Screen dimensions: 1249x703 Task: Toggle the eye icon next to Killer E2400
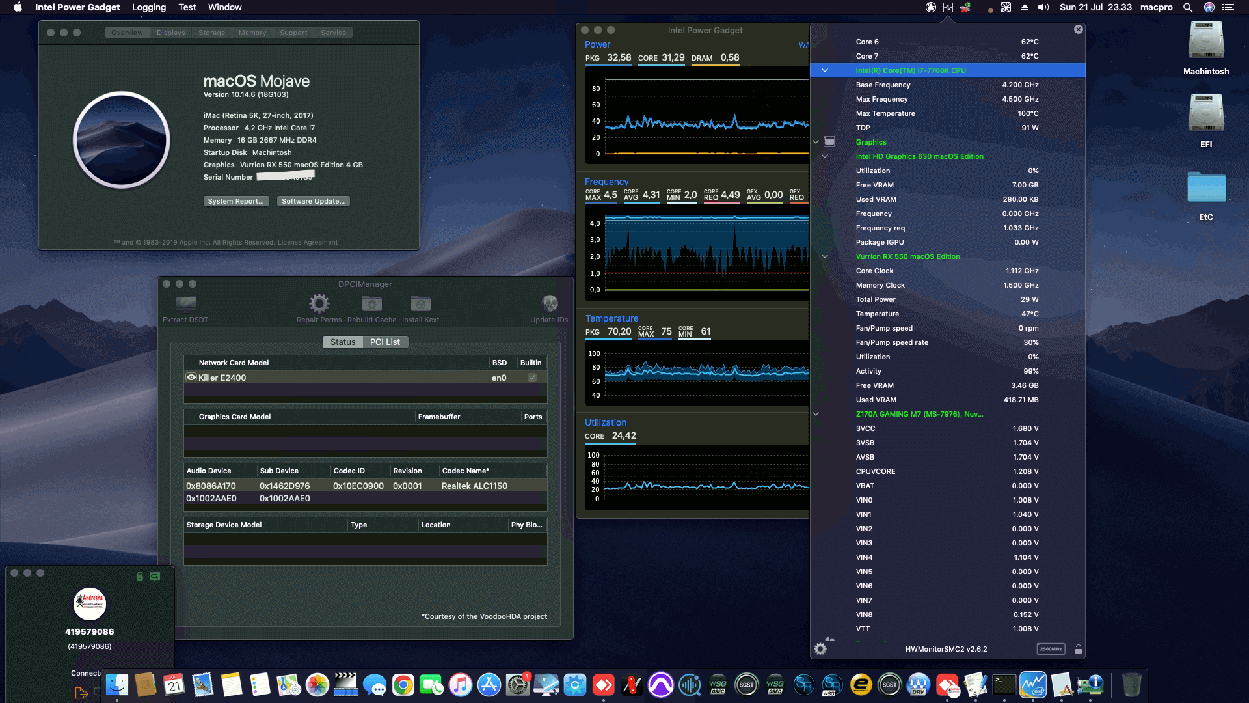(191, 378)
